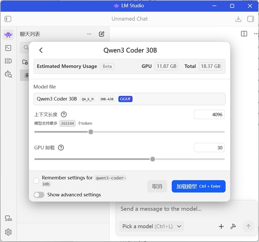Open the Discover search sidebar icon
Screen dimensions: 259x242
pos(8,74)
